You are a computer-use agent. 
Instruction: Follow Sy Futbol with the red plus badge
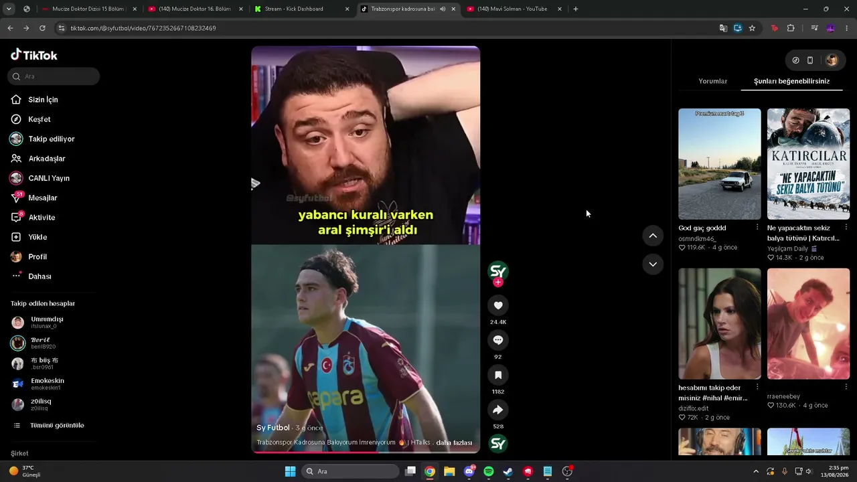(497, 283)
